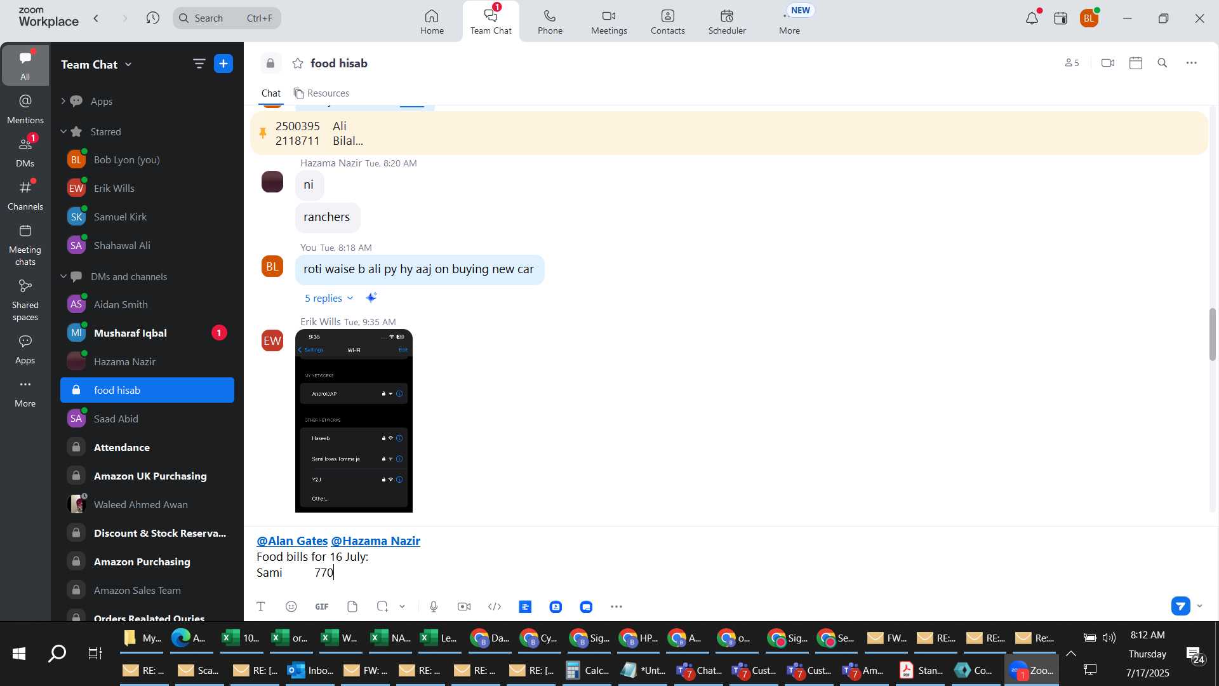Open the GIF picker
Screen dimensions: 1219x686
point(322,607)
